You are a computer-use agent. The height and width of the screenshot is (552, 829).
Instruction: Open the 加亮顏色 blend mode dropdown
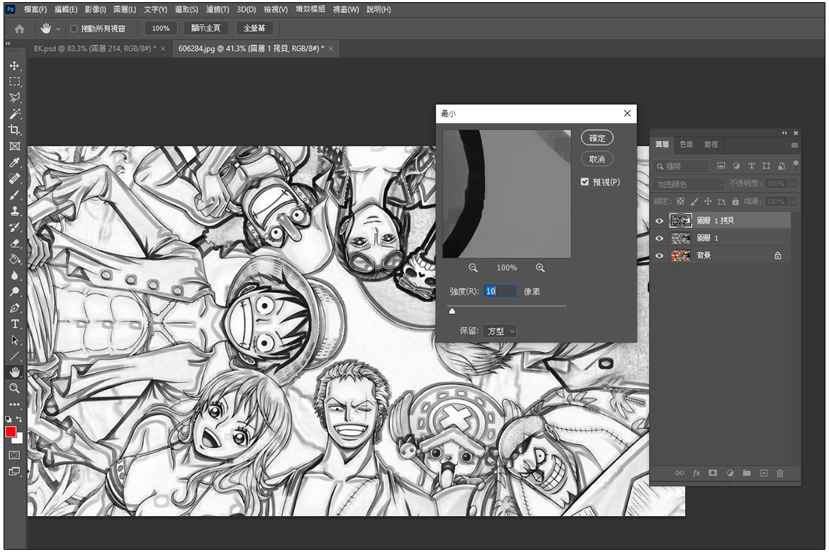tap(689, 184)
